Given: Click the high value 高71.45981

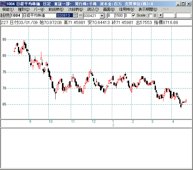Looking at the screenshot, I should (74, 23).
